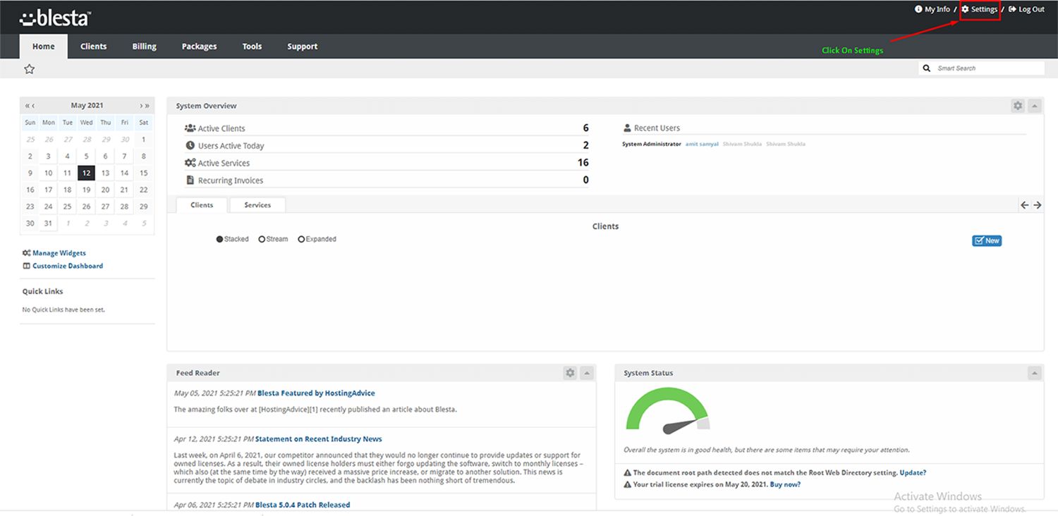Viewport: 1058px width, 516px height.
Task: Open Statement on Recent Industry News
Action: coord(319,439)
